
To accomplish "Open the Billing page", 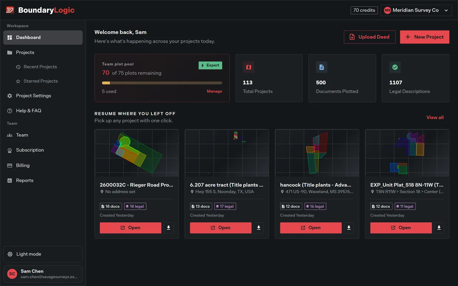I will (x=43, y=165).
